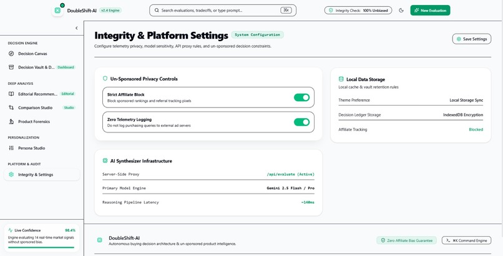Turn off Zero Telemetry Logging switch
Image resolution: width=503 pixels, height=256 pixels.
click(301, 122)
